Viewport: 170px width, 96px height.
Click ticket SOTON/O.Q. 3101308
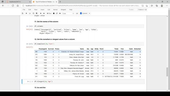pos(112,77)
